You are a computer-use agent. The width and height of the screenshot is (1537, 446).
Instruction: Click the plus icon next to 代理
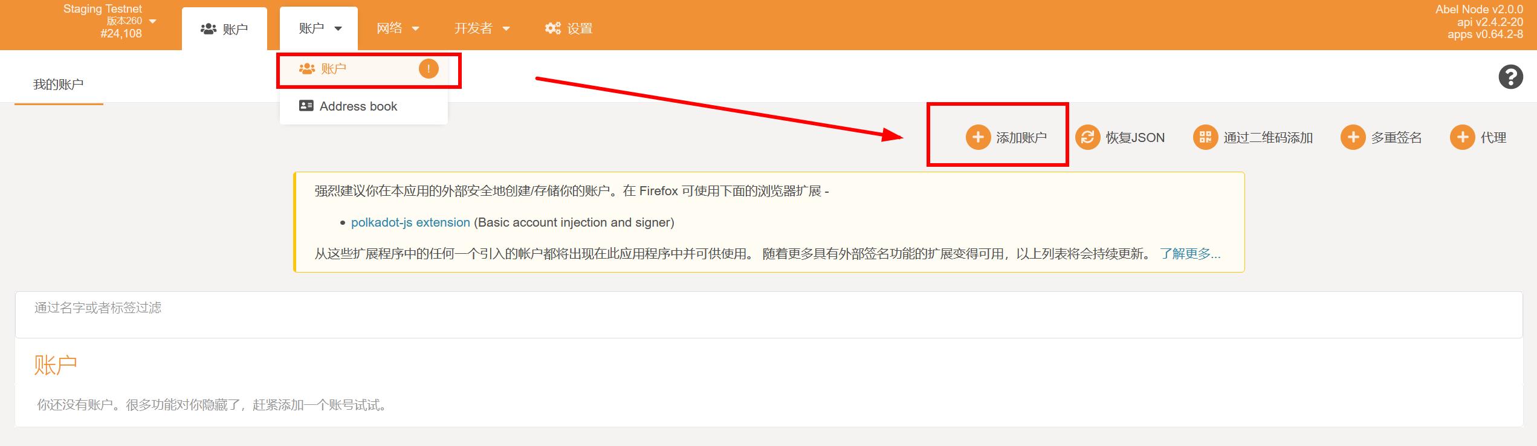coord(1462,137)
